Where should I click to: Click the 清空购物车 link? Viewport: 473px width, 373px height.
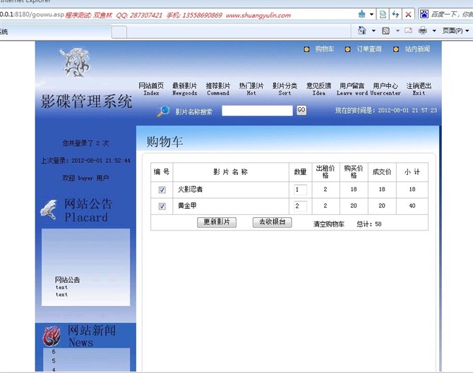tap(329, 224)
